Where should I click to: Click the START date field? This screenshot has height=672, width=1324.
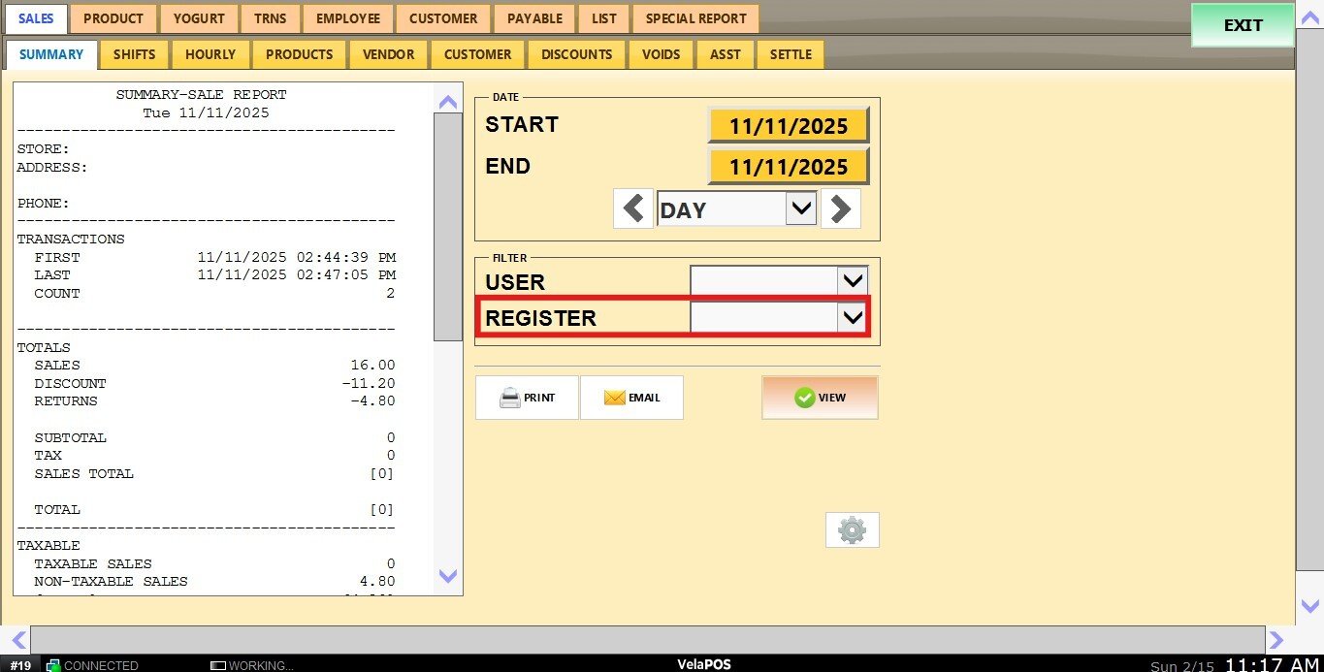tap(788, 126)
